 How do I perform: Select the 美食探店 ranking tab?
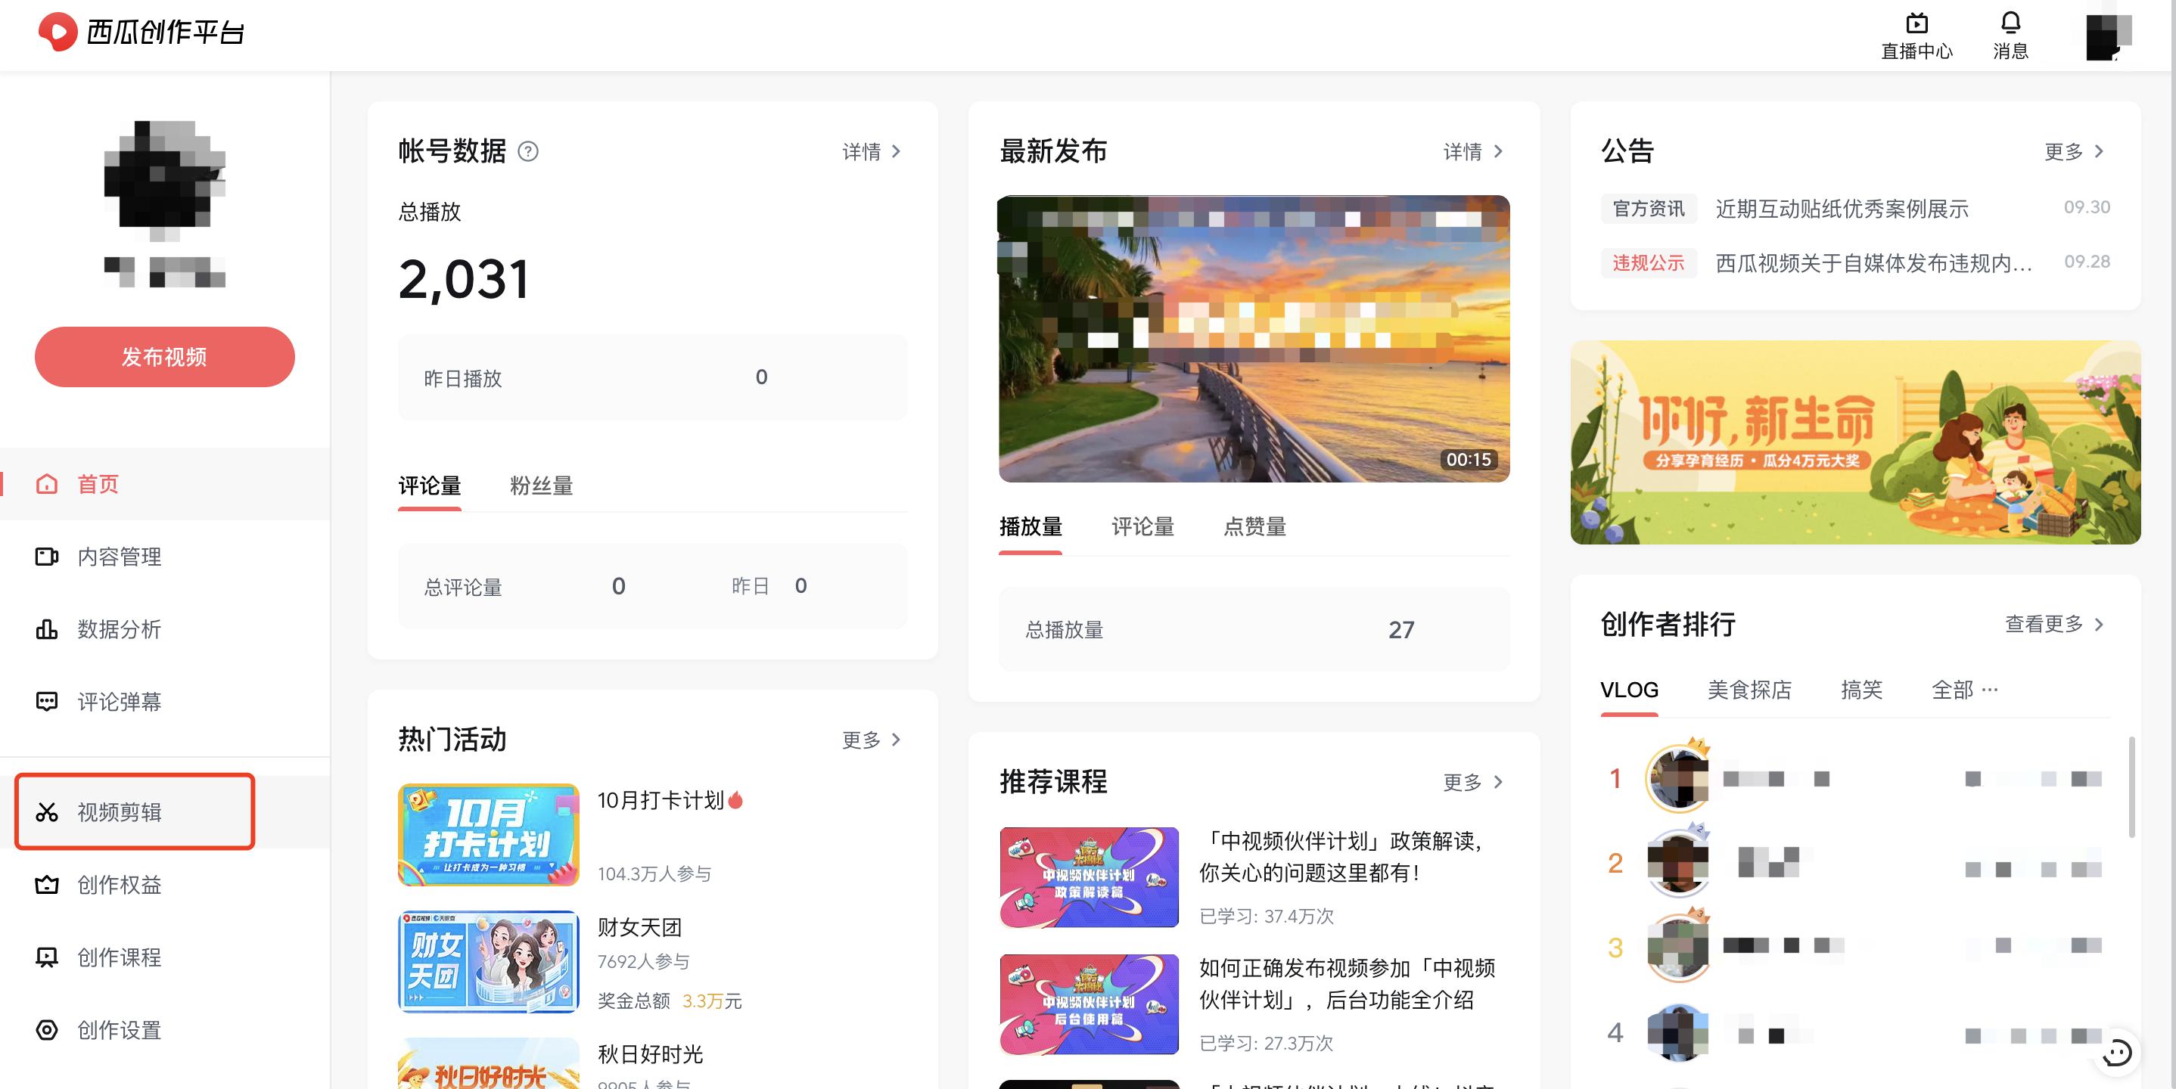[1749, 690]
